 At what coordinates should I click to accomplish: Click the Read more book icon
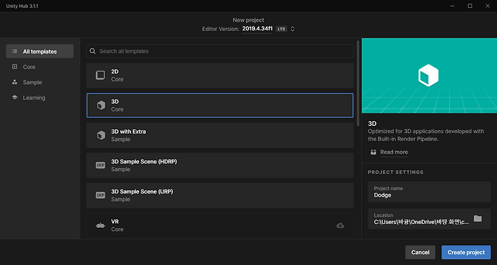point(373,152)
